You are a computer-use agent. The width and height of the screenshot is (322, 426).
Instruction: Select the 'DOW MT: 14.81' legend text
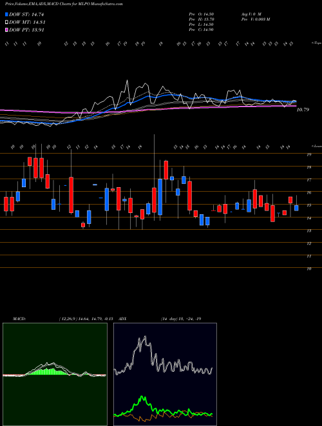point(27,23)
